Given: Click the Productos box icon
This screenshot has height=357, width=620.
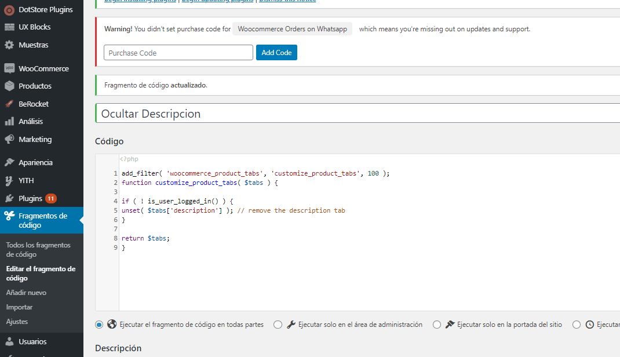Looking at the screenshot, I should 9,86.
